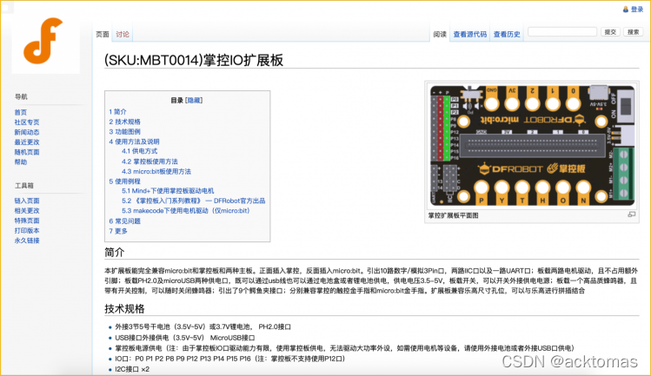Open the 查看历史 history tab

507,34
